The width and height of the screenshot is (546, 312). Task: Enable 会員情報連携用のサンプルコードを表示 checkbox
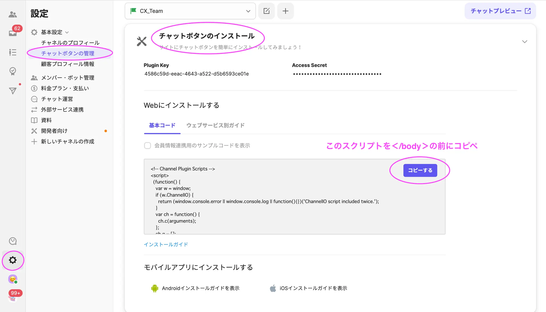tap(147, 146)
